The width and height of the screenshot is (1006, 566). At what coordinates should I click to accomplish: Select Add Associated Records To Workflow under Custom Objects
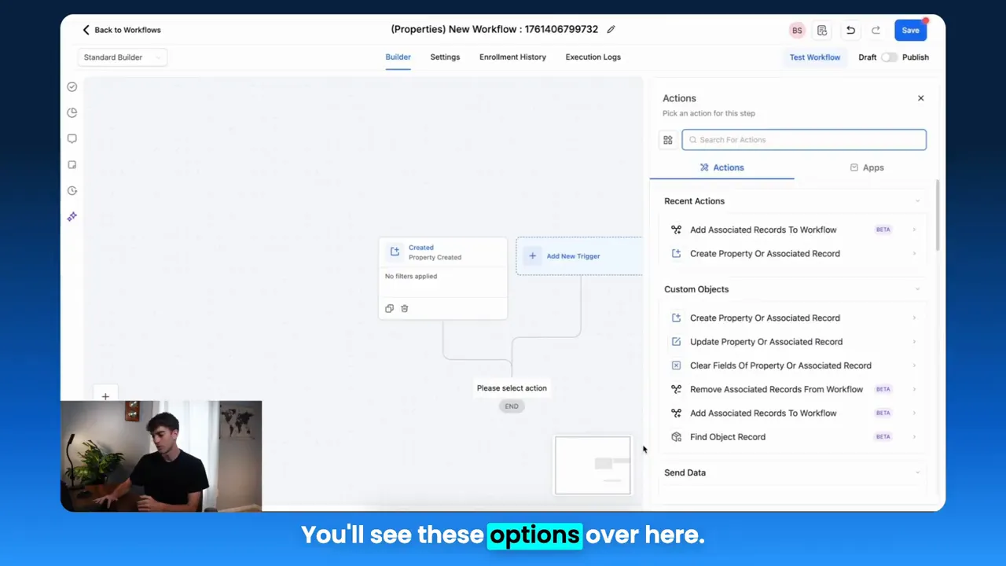coord(794,413)
